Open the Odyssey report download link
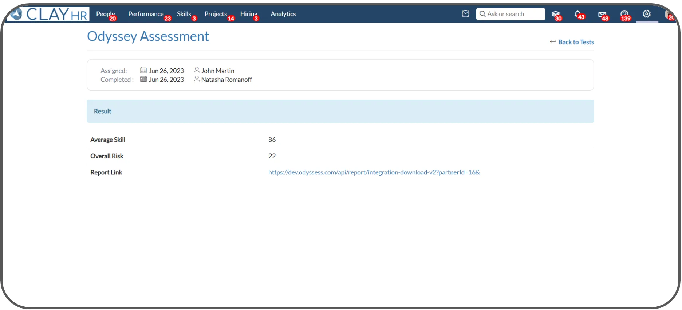This screenshot has height=310, width=682. [374, 172]
